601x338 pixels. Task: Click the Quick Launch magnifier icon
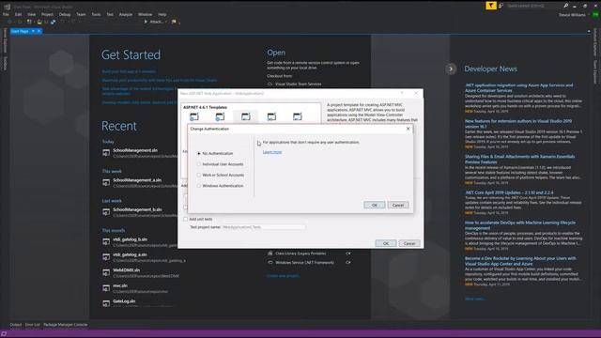[565, 6]
